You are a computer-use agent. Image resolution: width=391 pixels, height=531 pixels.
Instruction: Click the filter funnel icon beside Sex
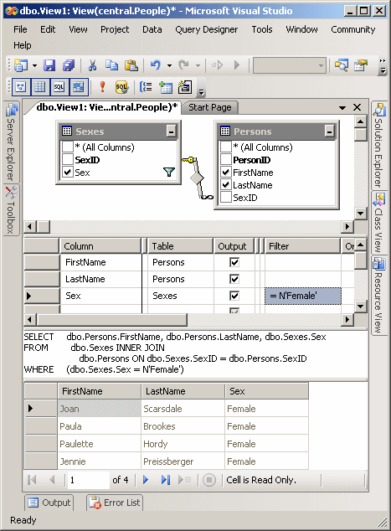point(169,173)
